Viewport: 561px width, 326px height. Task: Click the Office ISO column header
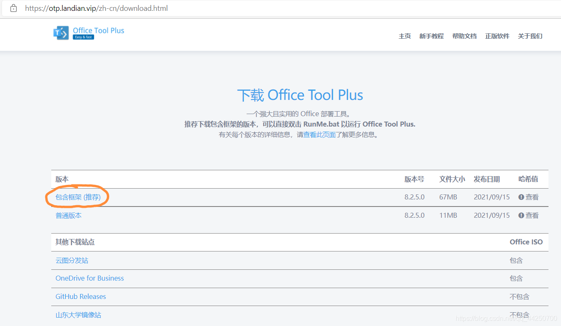coord(526,242)
